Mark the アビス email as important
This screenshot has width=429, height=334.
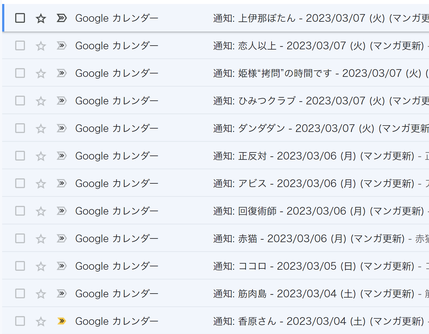(62, 183)
